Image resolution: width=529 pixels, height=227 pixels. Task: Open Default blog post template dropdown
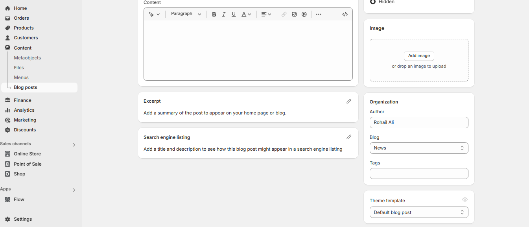[419, 212]
